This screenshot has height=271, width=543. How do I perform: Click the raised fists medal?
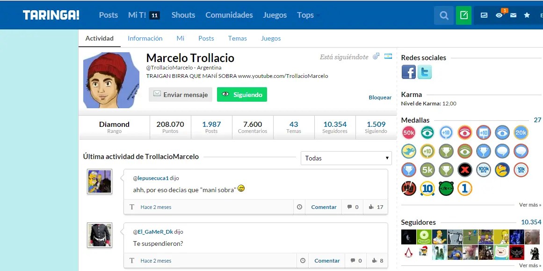(409, 188)
